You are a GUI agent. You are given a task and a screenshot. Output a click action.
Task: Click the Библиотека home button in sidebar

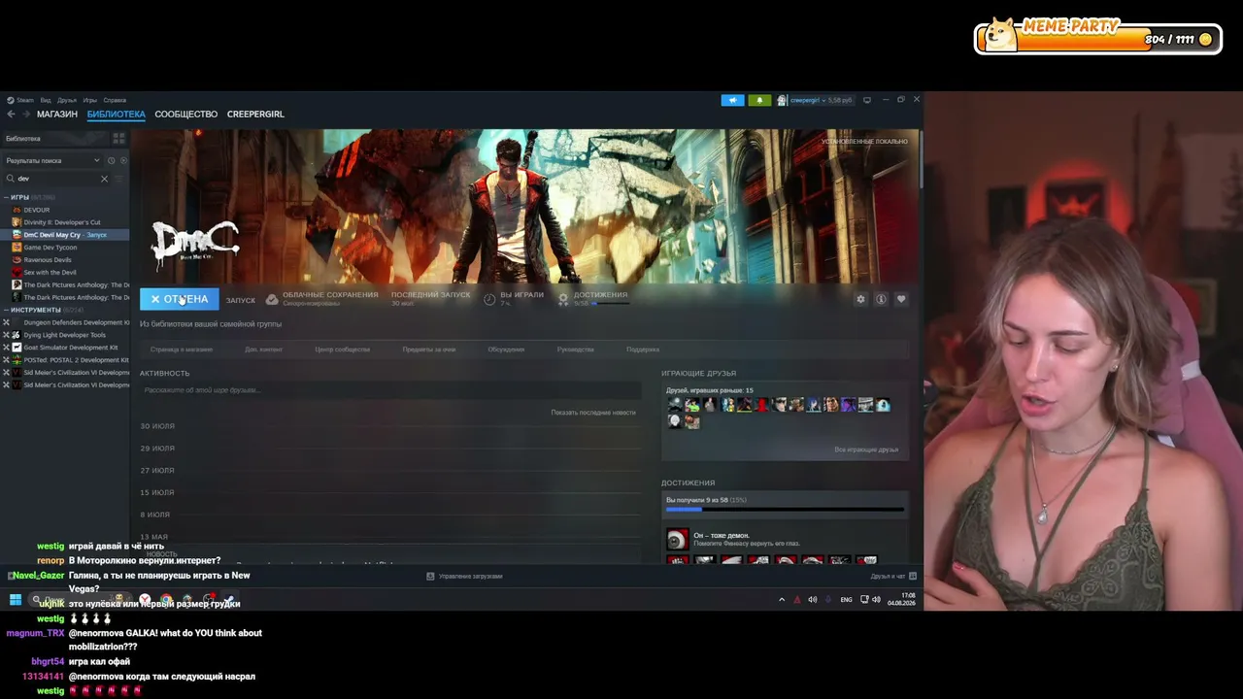pos(56,139)
